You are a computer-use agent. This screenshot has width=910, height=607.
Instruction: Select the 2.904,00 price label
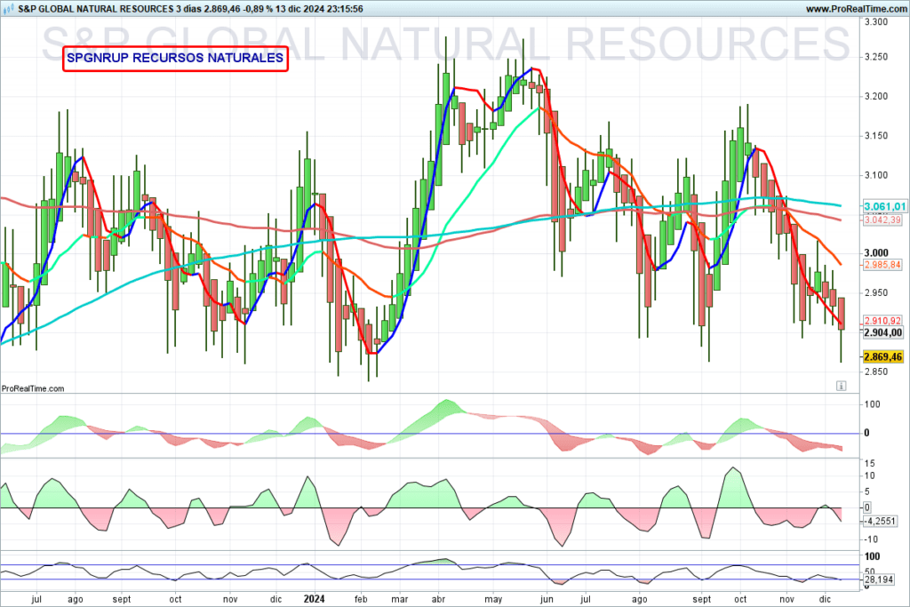(883, 332)
